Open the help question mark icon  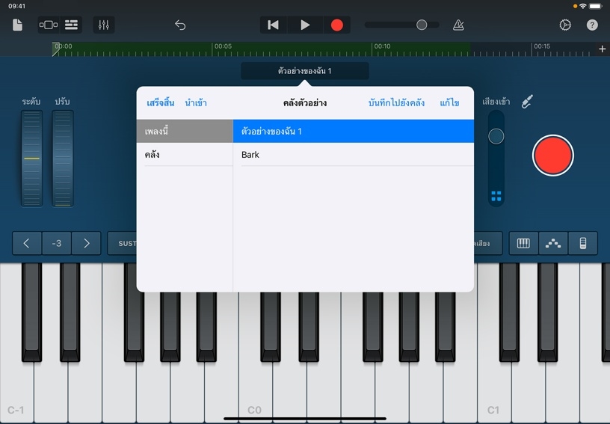pyautogui.click(x=592, y=25)
